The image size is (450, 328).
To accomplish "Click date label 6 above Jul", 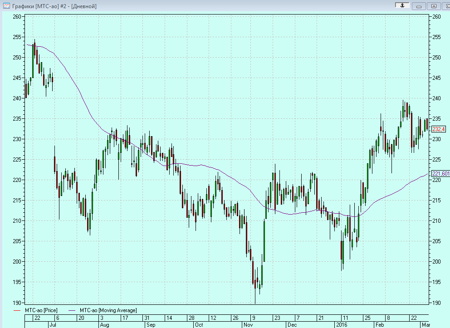I will point(58,318).
